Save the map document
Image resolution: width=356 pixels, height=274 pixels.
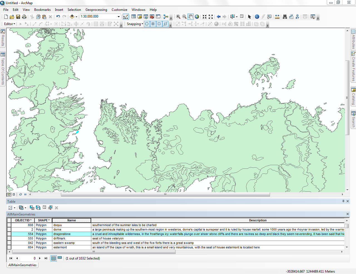click(18, 17)
